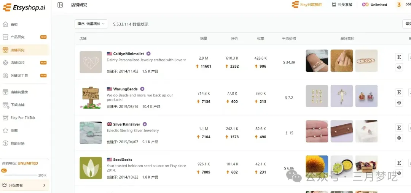
Task: Click the 11601 sales growth value
Action: click(206, 66)
